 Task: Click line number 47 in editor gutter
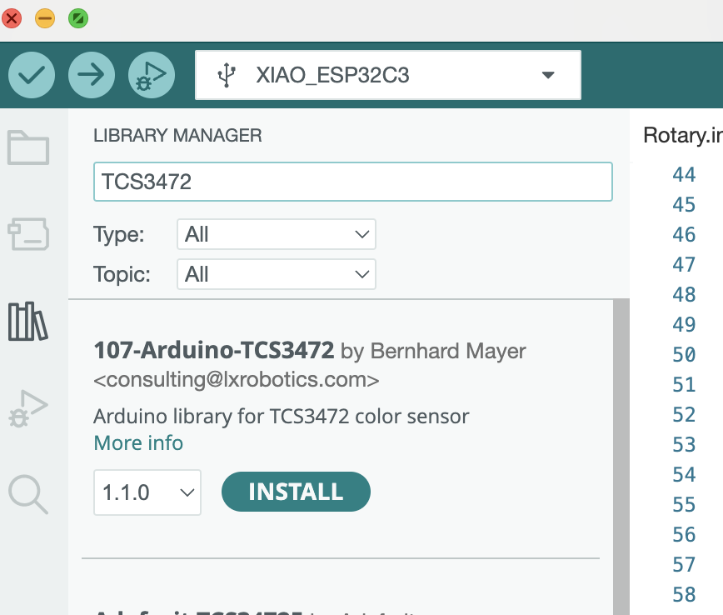[x=684, y=265]
